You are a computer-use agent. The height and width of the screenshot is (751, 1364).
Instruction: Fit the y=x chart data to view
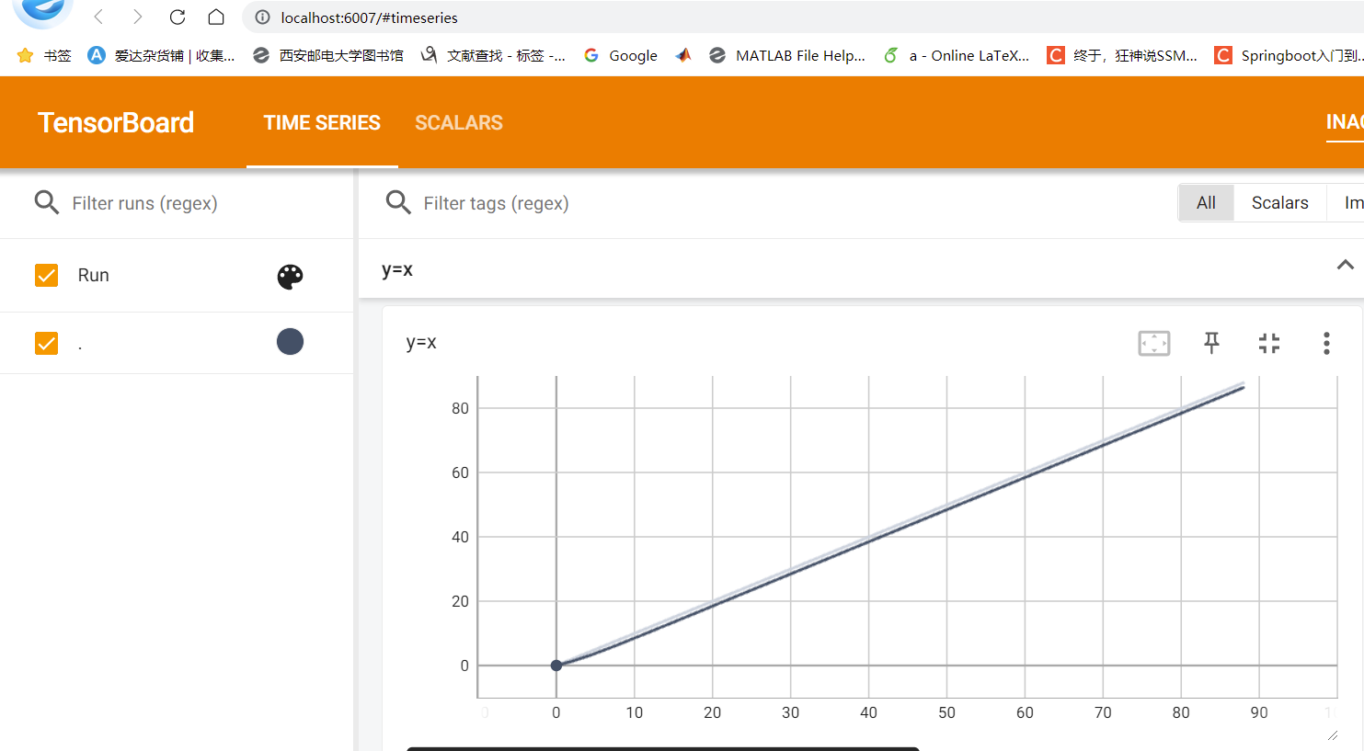[x=1153, y=343]
